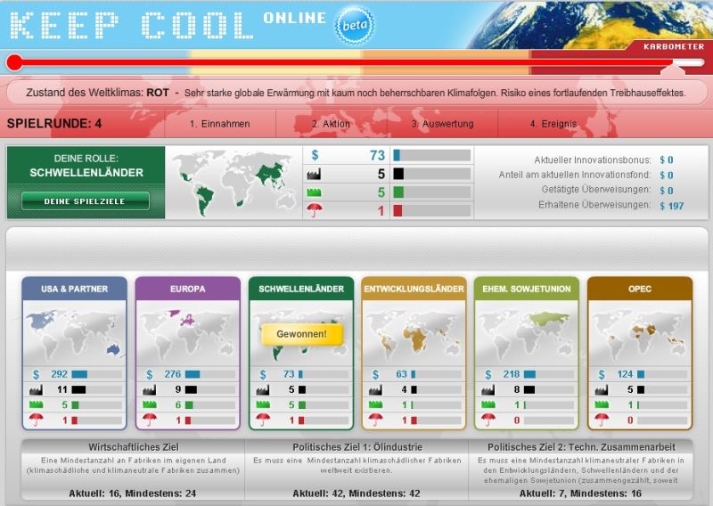Open the OPEC card header
Viewport: 713px width, 506px height.
(x=640, y=289)
